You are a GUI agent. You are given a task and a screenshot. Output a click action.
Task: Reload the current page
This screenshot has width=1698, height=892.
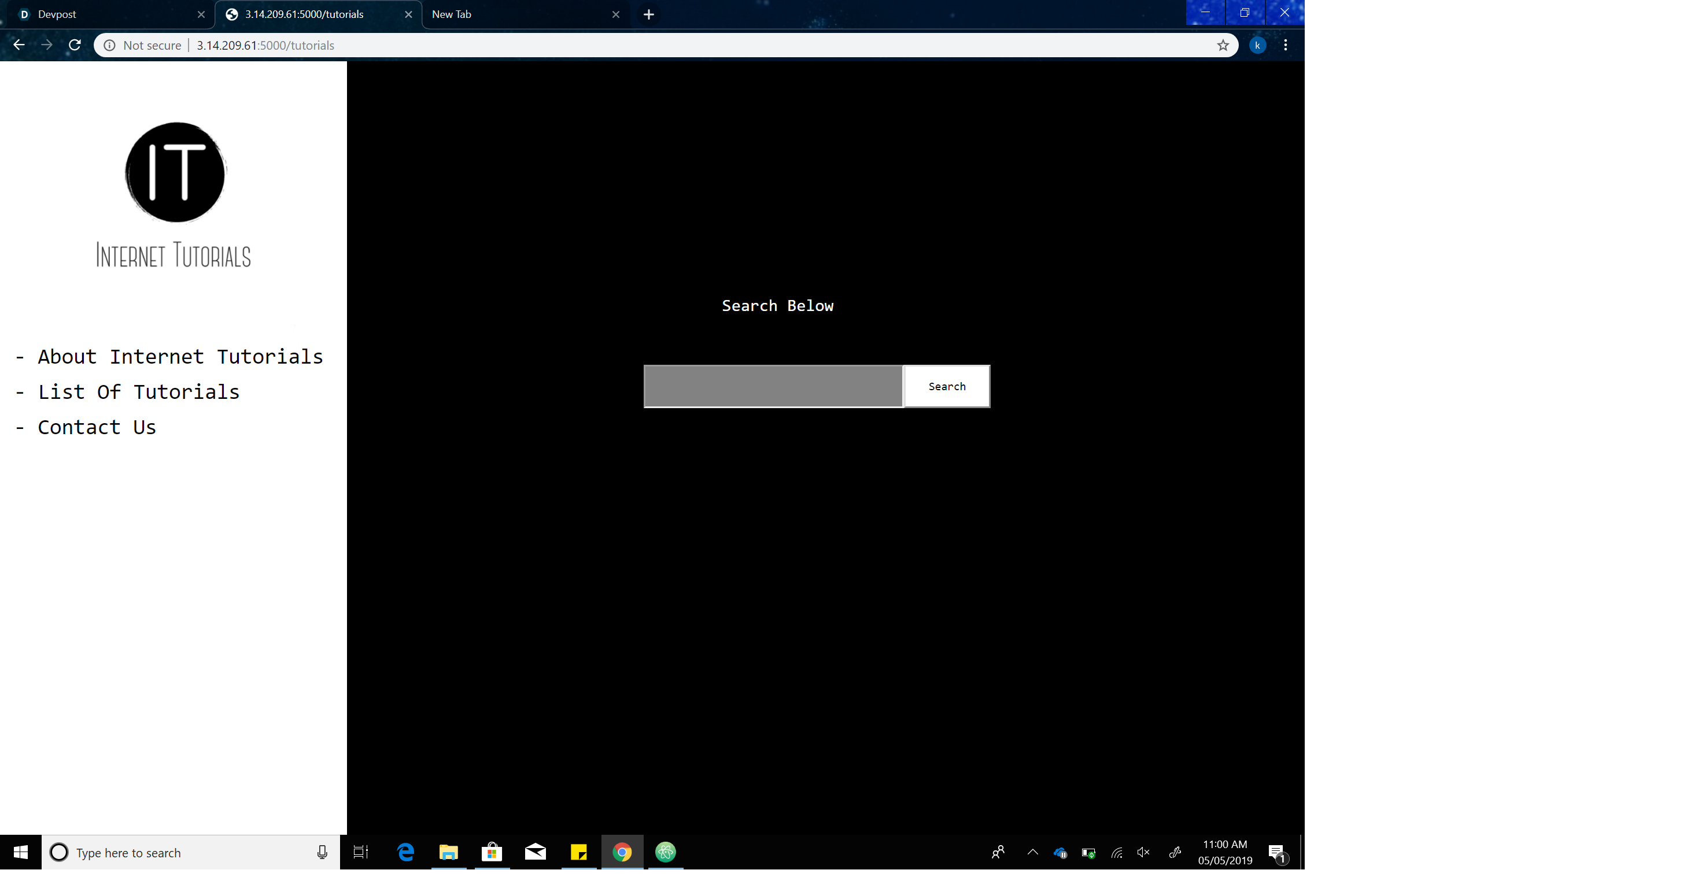tap(75, 46)
